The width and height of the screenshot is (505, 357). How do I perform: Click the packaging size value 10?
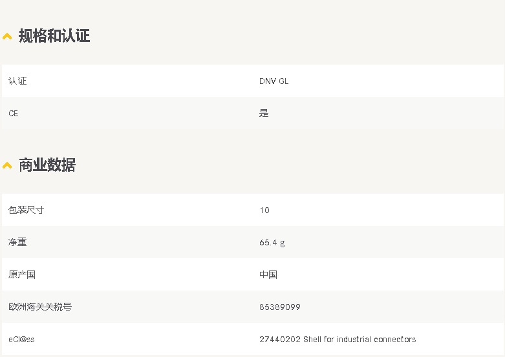pyautogui.click(x=264, y=210)
